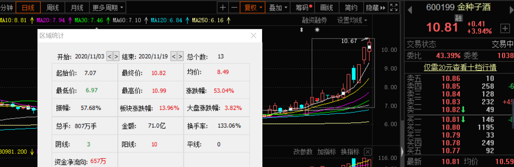Close the indicator sub-panel with X
The height and width of the screenshot is (167, 514).
[367, 152]
